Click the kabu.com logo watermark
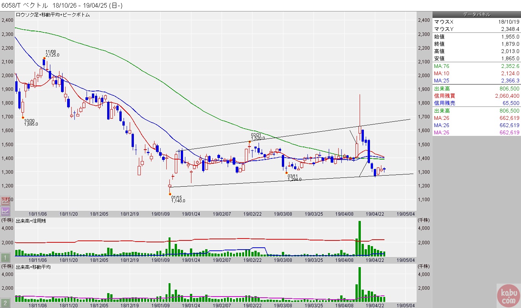The height and width of the screenshot is (308, 521). pos(508,295)
